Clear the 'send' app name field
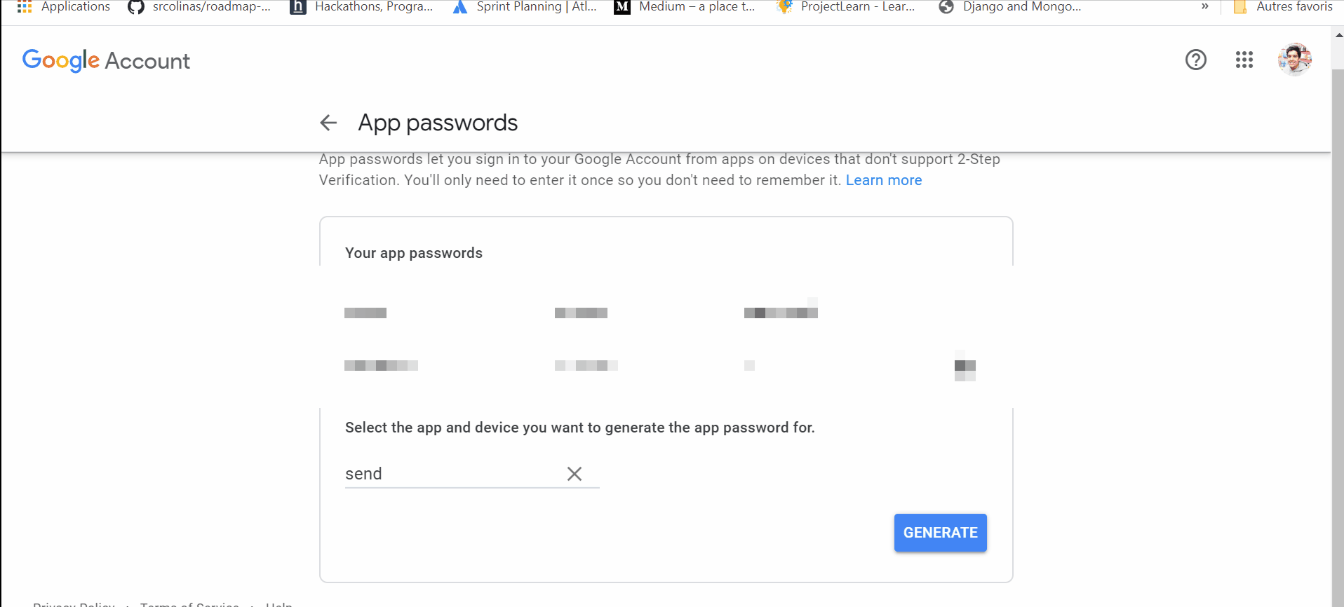The image size is (1344, 607). tap(574, 474)
